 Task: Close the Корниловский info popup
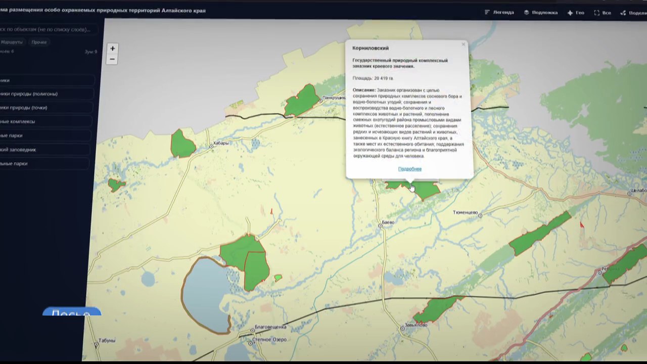(x=463, y=44)
